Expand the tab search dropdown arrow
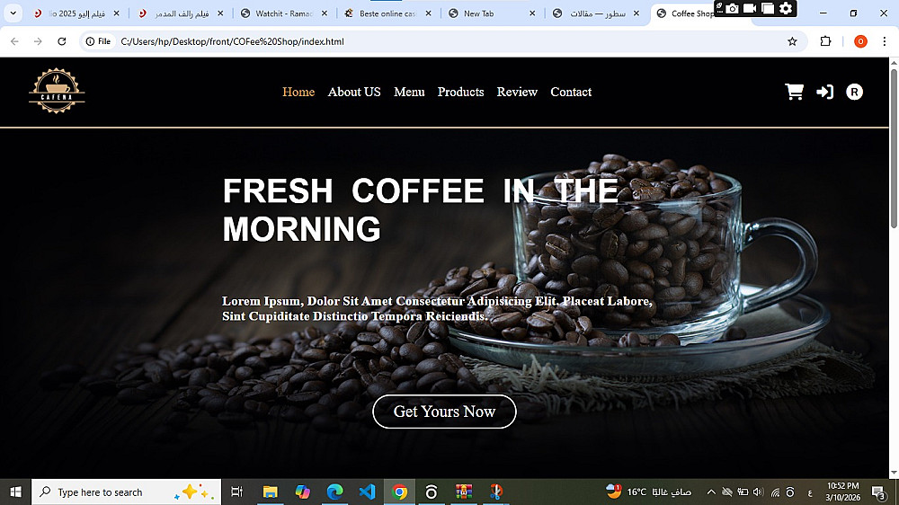The height and width of the screenshot is (505, 899). pos(13,13)
